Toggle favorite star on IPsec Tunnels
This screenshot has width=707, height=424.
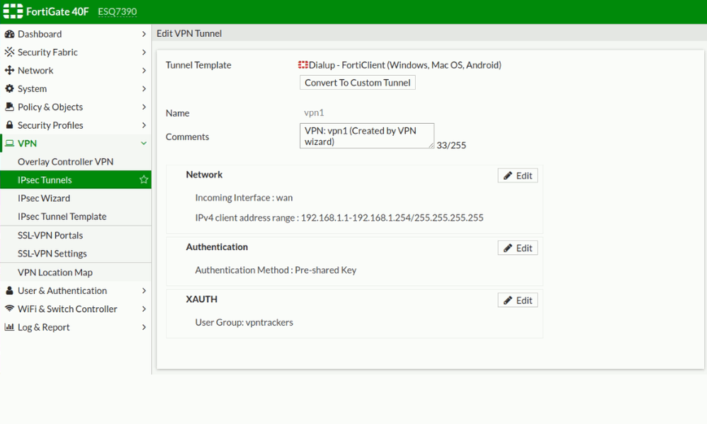point(144,180)
